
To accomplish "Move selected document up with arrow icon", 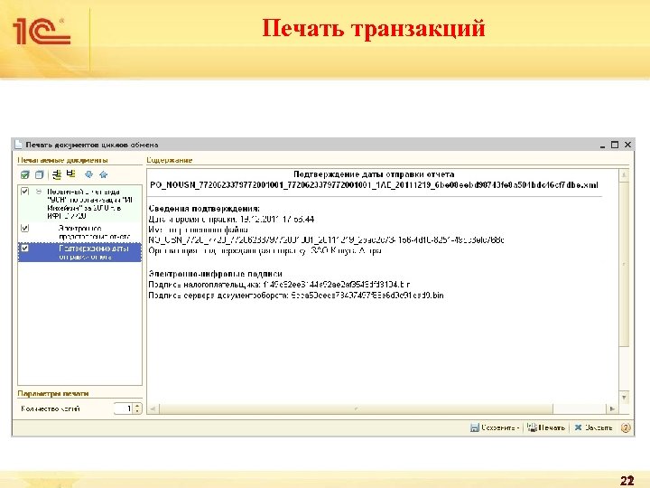I will tap(104, 174).
